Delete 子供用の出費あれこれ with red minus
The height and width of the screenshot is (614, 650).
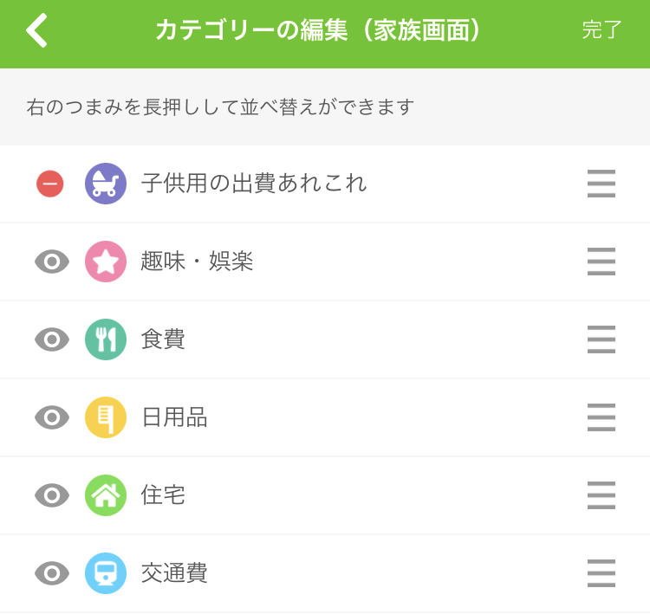pos(50,184)
